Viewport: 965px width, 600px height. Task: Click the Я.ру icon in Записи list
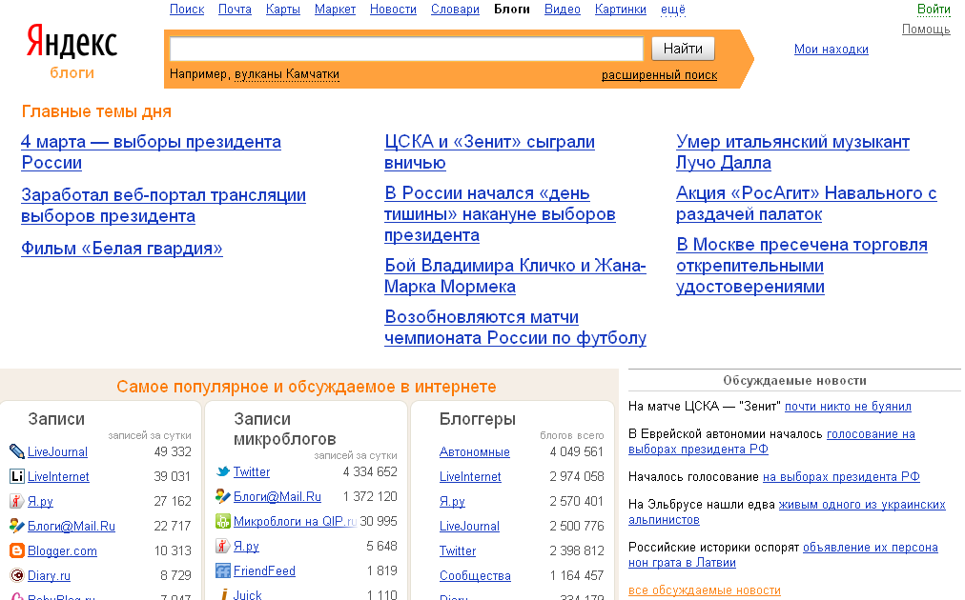pos(17,501)
